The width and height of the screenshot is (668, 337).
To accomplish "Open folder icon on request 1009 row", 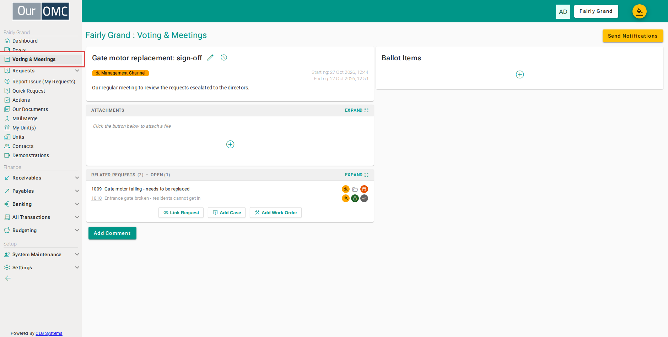I will coord(355,189).
